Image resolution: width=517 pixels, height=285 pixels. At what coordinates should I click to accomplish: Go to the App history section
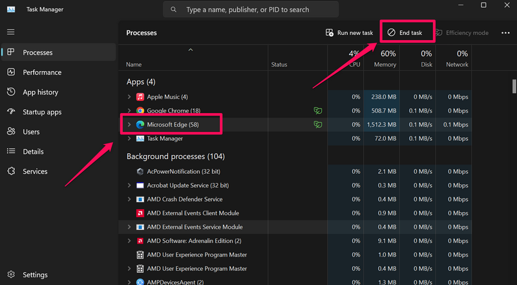[x=40, y=92]
